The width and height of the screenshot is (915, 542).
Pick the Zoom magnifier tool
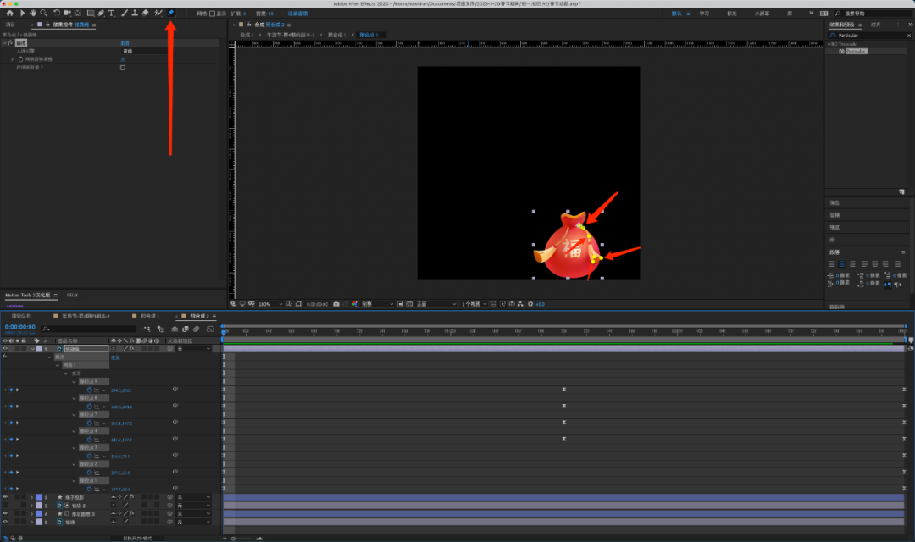point(43,13)
